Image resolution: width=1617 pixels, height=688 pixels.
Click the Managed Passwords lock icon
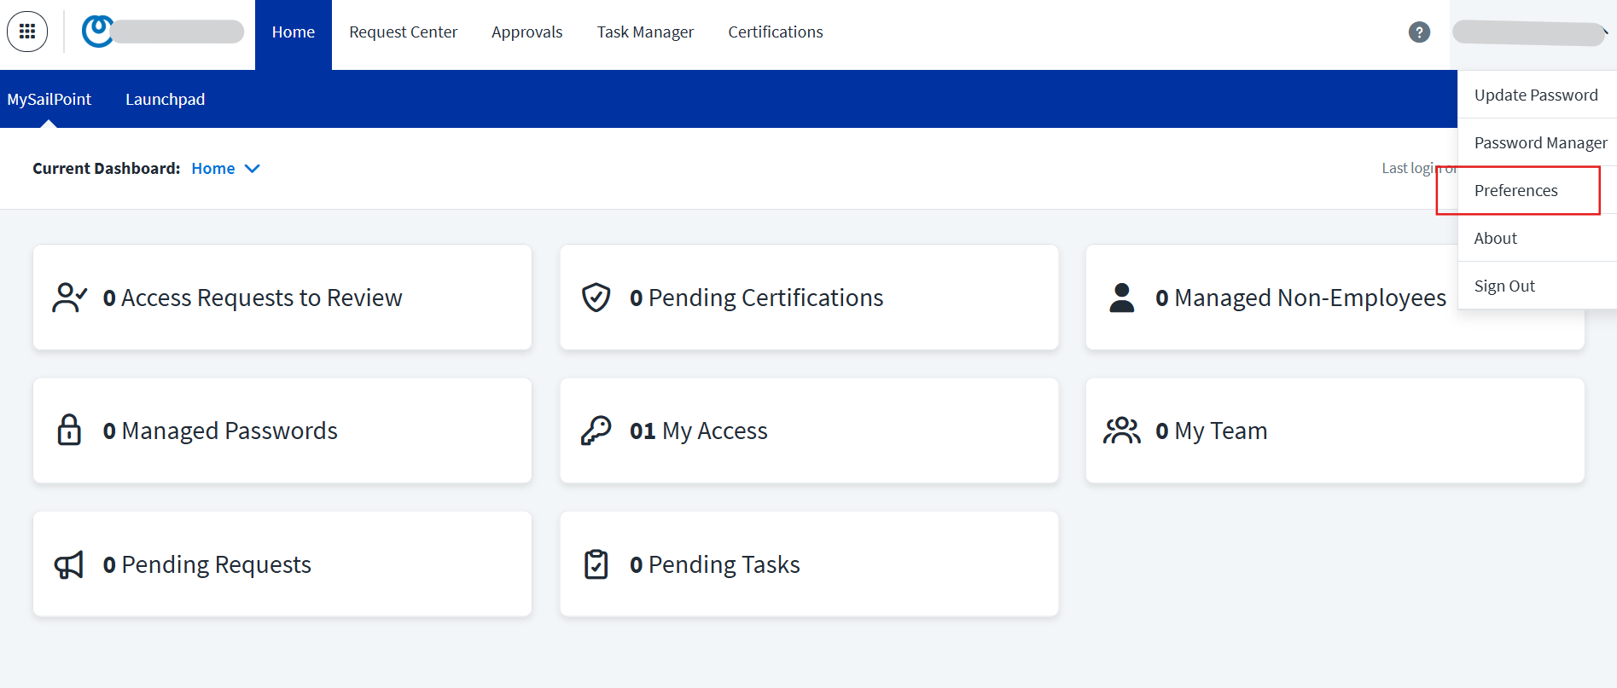pyautogui.click(x=69, y=431)
